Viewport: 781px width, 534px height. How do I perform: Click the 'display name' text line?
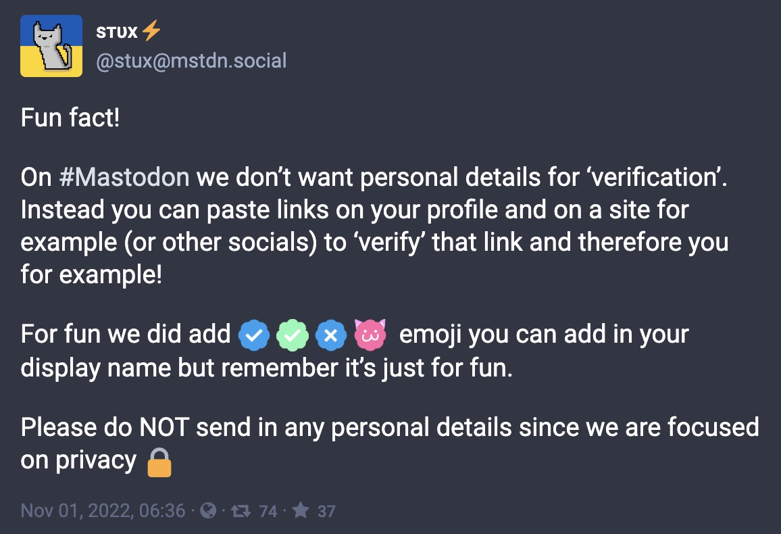[266, 368]
